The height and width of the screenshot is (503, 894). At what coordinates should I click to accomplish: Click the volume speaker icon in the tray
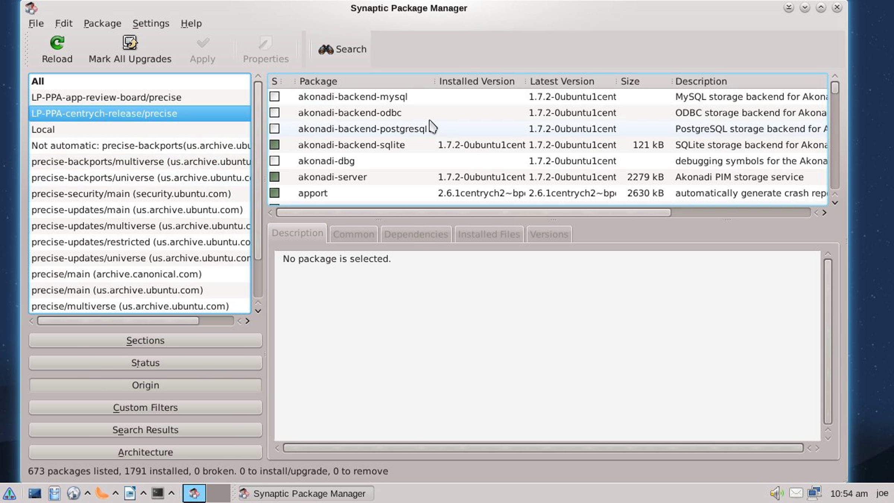tap(776, 493)
